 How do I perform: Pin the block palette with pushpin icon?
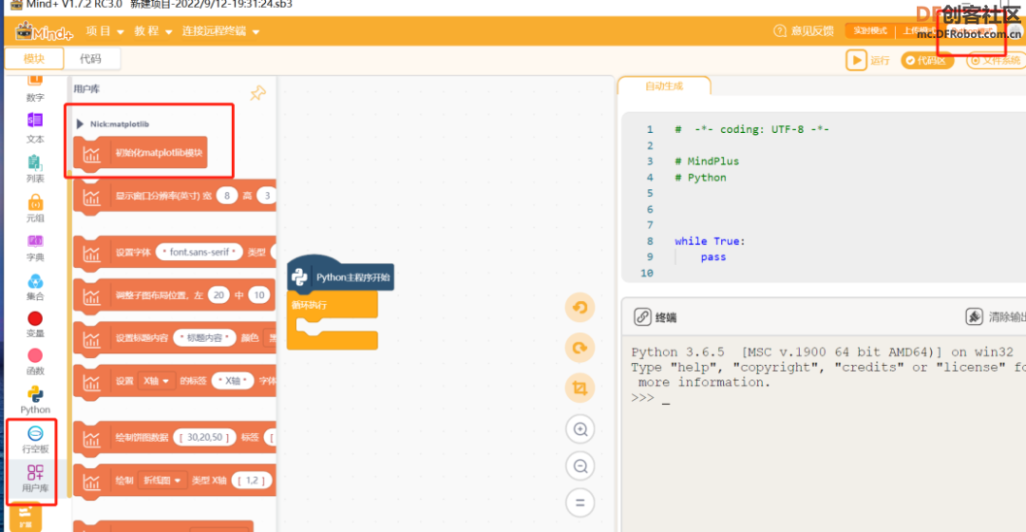pos(257,93)
